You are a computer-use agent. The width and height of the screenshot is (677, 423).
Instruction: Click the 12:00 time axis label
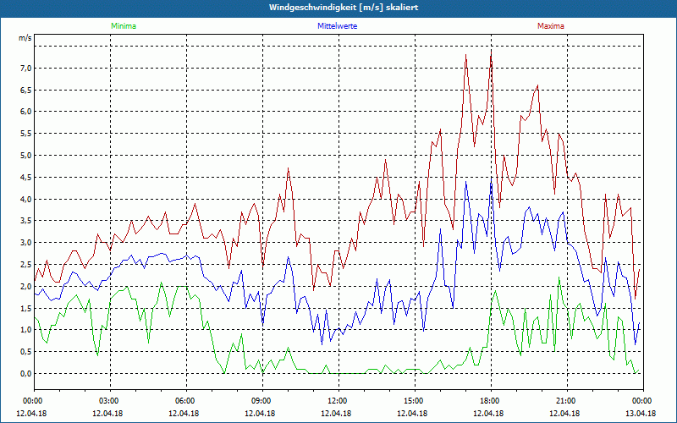(x=338, y=401)
